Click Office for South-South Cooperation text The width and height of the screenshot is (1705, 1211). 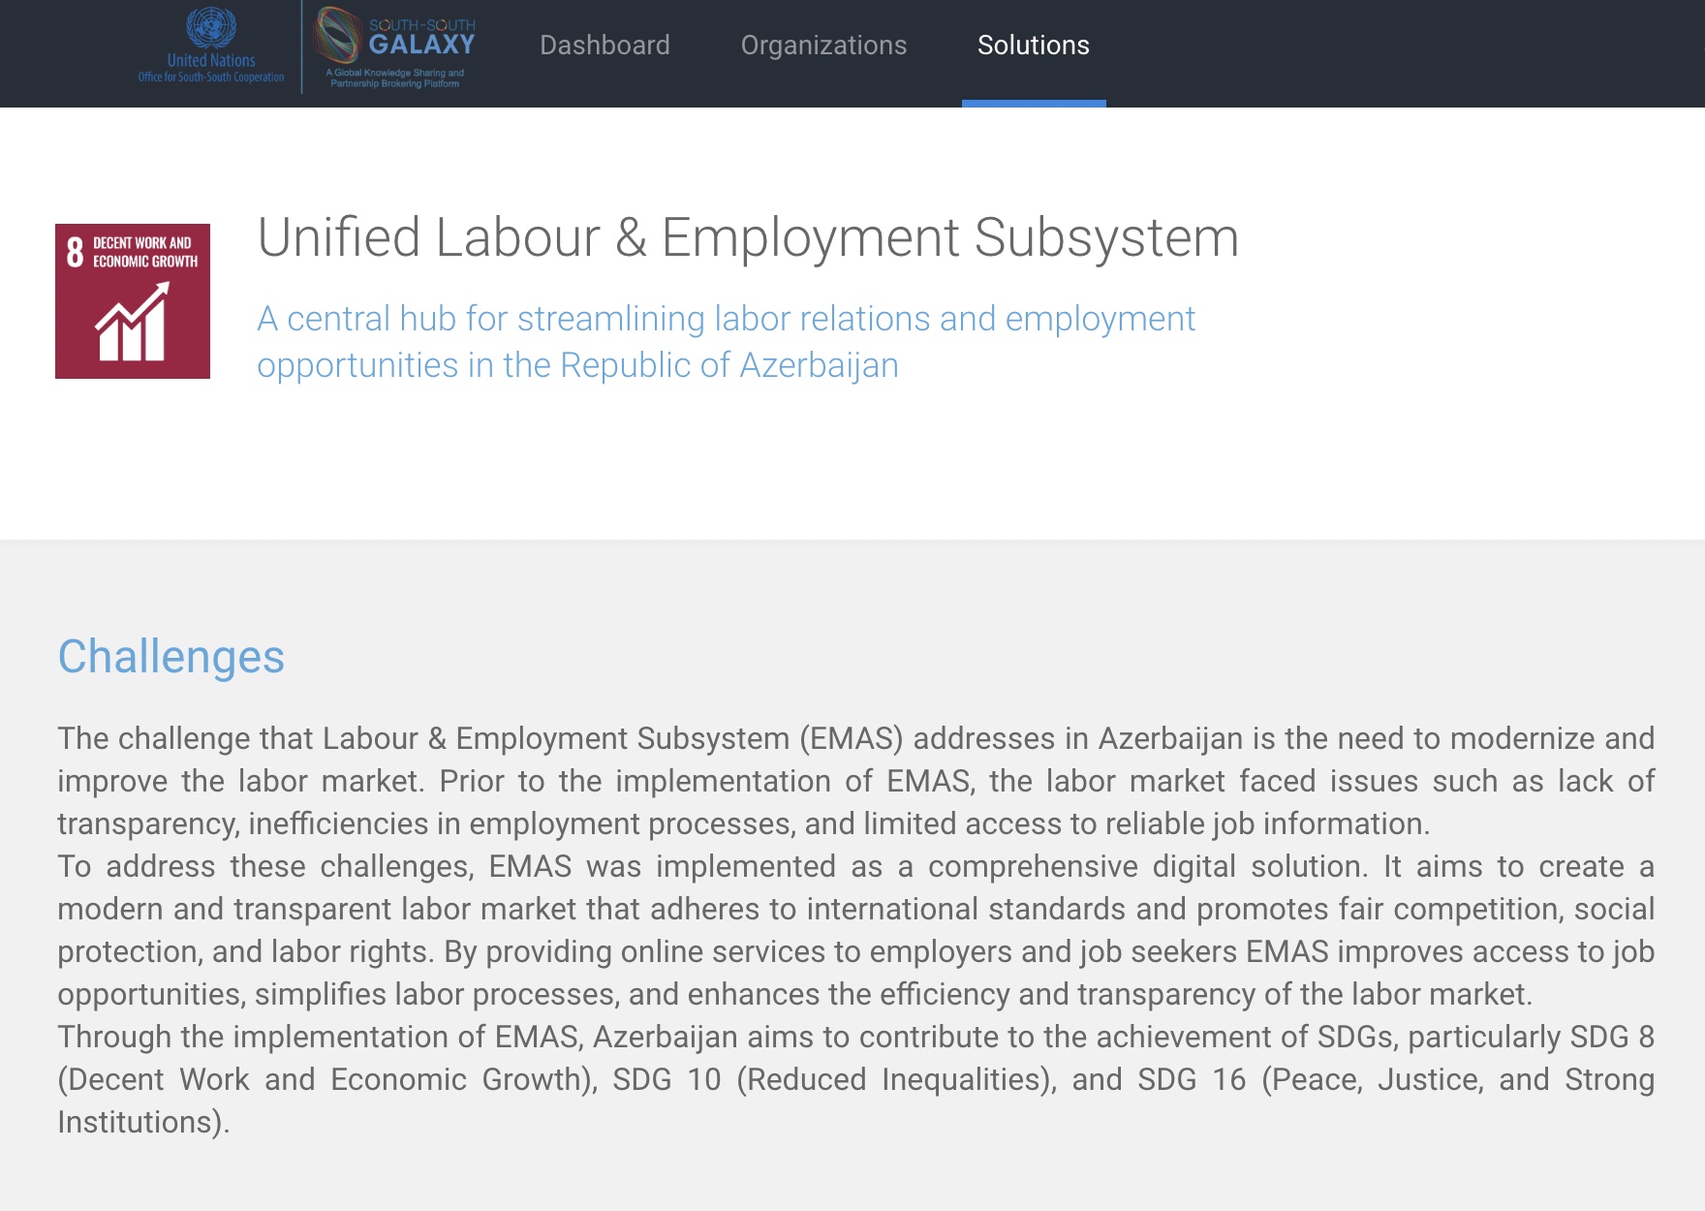[211, 78]
